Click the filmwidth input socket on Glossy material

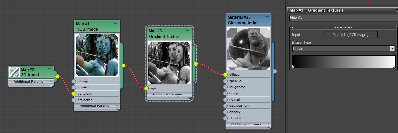pos(225,118)
